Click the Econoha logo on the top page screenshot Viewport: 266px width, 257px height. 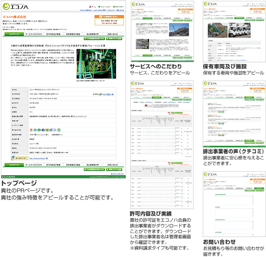(15, 7)
